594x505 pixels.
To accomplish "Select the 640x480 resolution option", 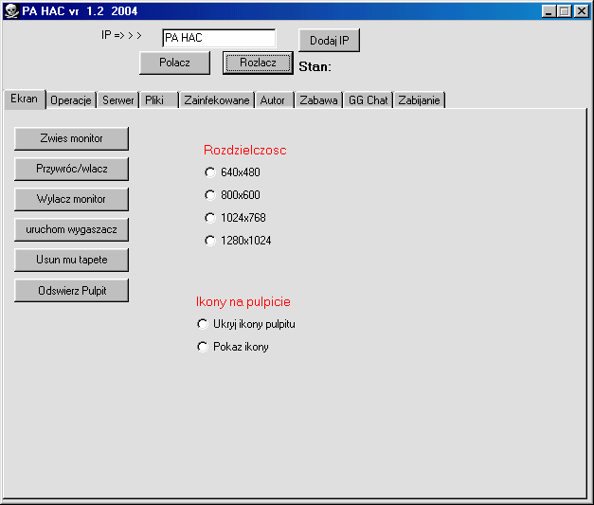I will pos(210,172).
